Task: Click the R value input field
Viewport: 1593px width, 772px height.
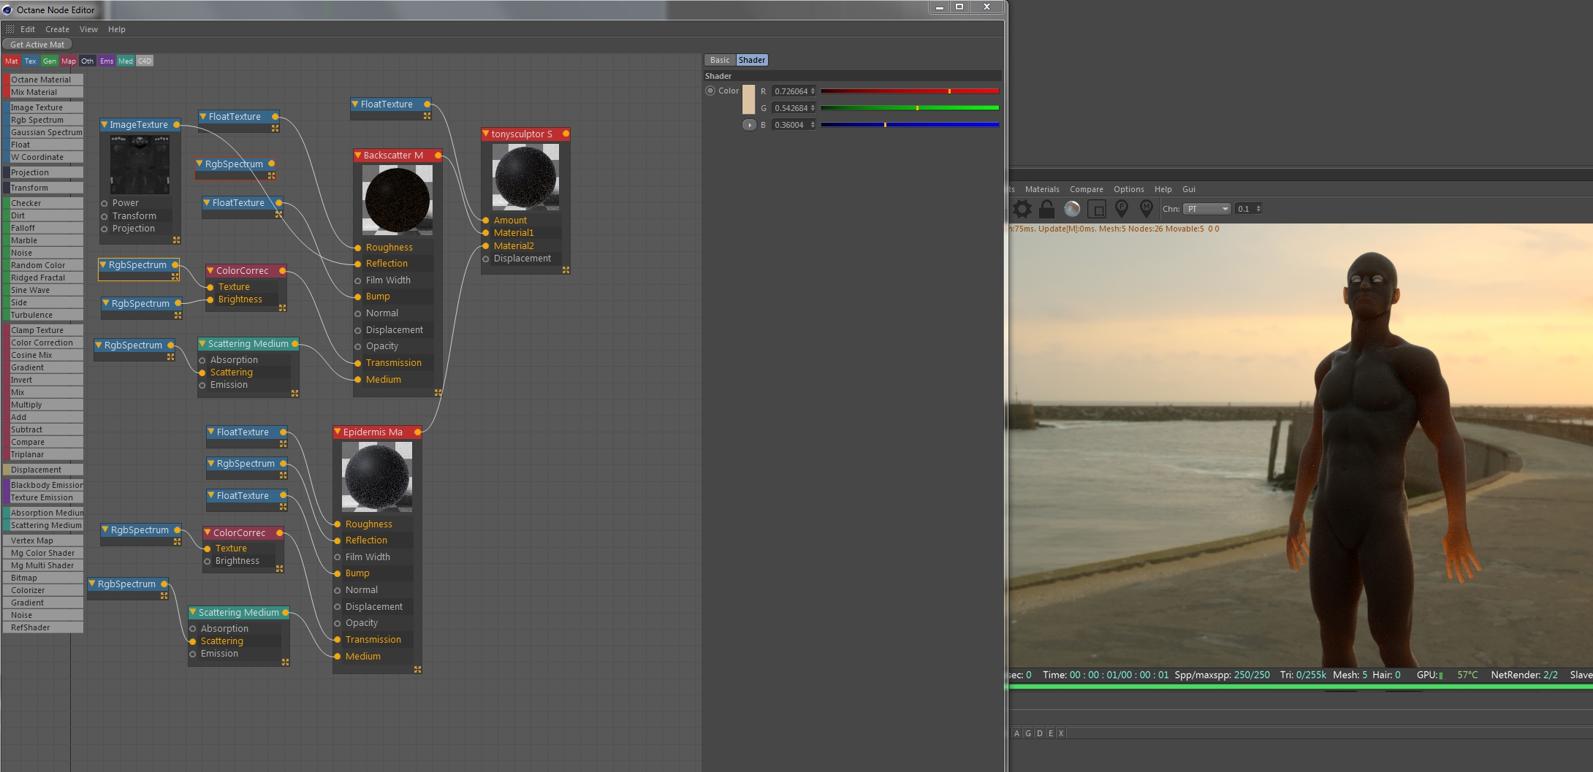Action: point(791,91)
